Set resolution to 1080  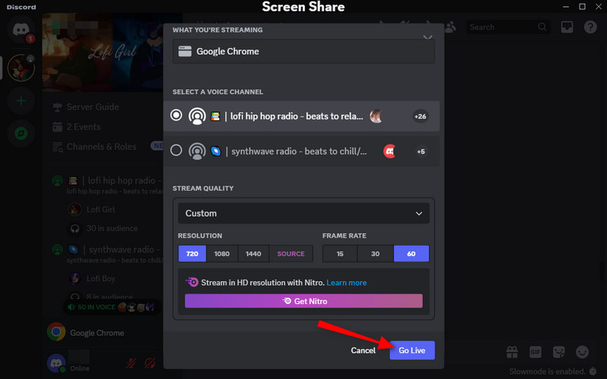(x=222, y=254)
